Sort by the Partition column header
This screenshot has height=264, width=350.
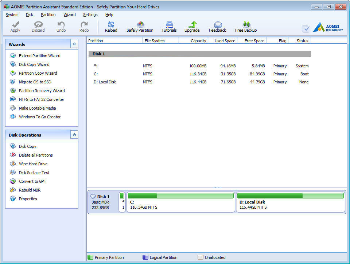coord(114,40)
